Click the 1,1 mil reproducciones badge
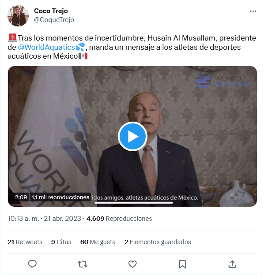 (60, 197)
